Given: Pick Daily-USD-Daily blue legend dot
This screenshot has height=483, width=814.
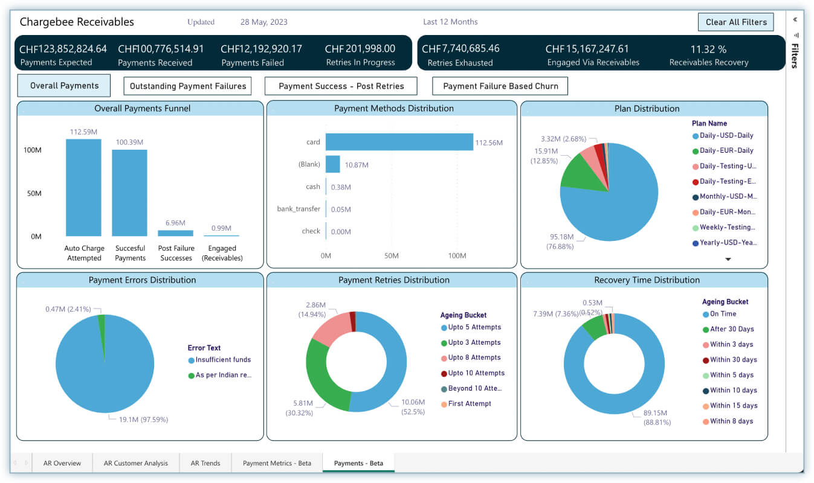Looking at the screenshot, I should [x=695, y=136].
